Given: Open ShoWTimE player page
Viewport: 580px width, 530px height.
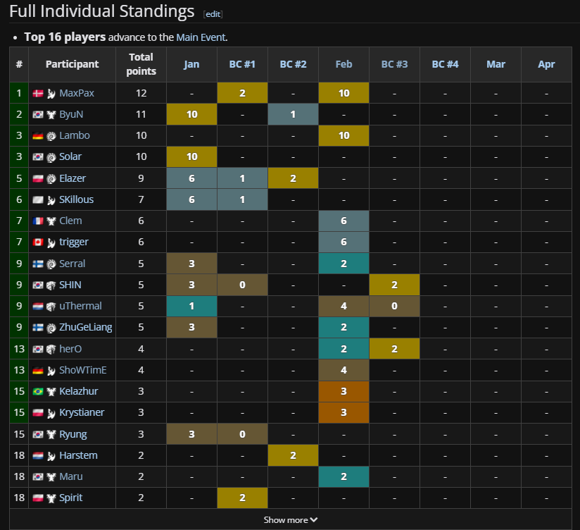Looking at the screenshot, I should point(83,369).
